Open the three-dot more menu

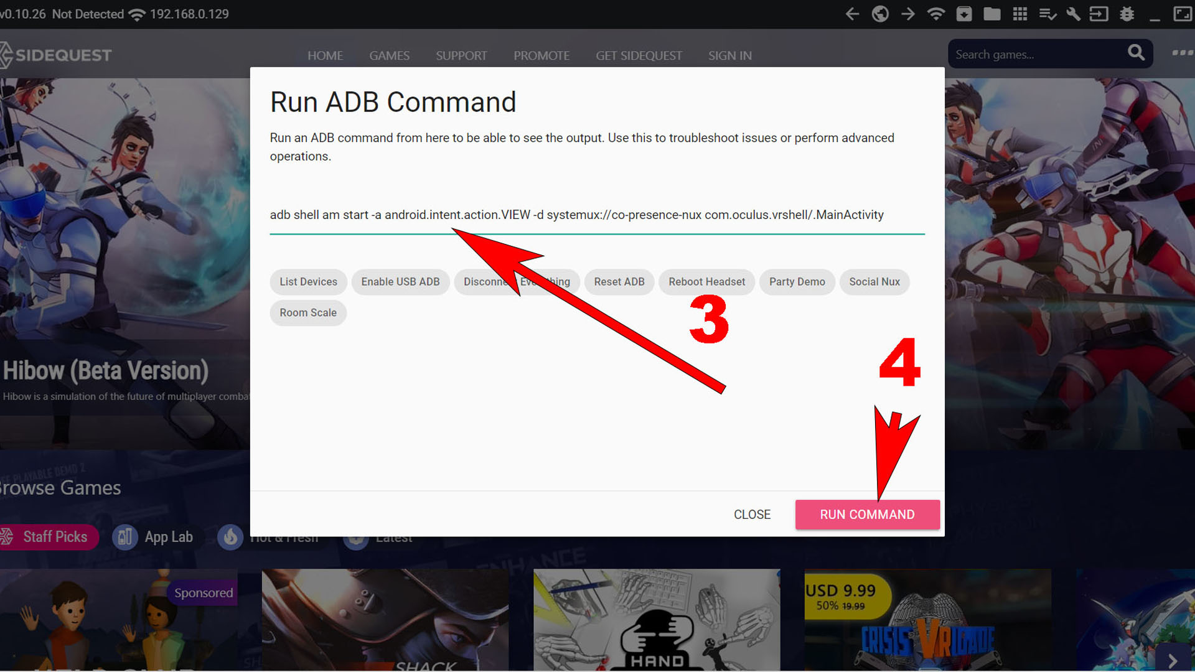(1183, 53)
